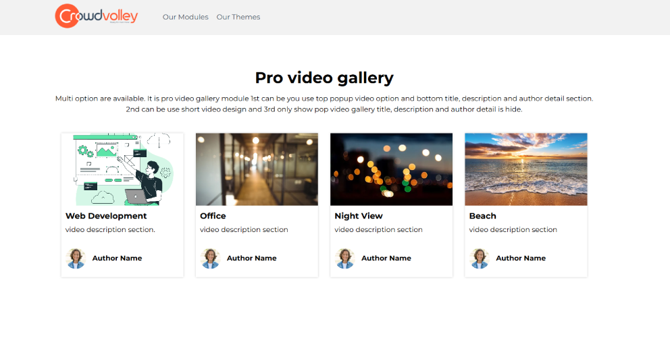Open the Night View bokeh thumbnail

pos(391,169)
